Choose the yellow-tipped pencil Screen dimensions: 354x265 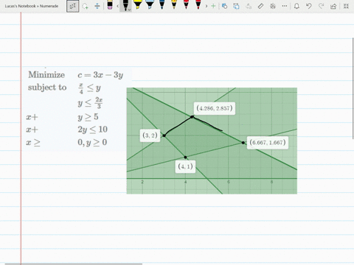click(x=174, y=5)
